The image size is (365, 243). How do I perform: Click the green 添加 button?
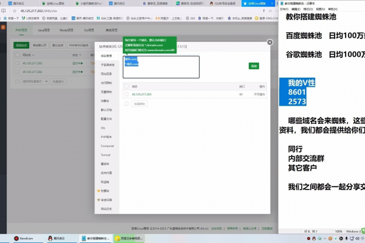click(254, 65)
